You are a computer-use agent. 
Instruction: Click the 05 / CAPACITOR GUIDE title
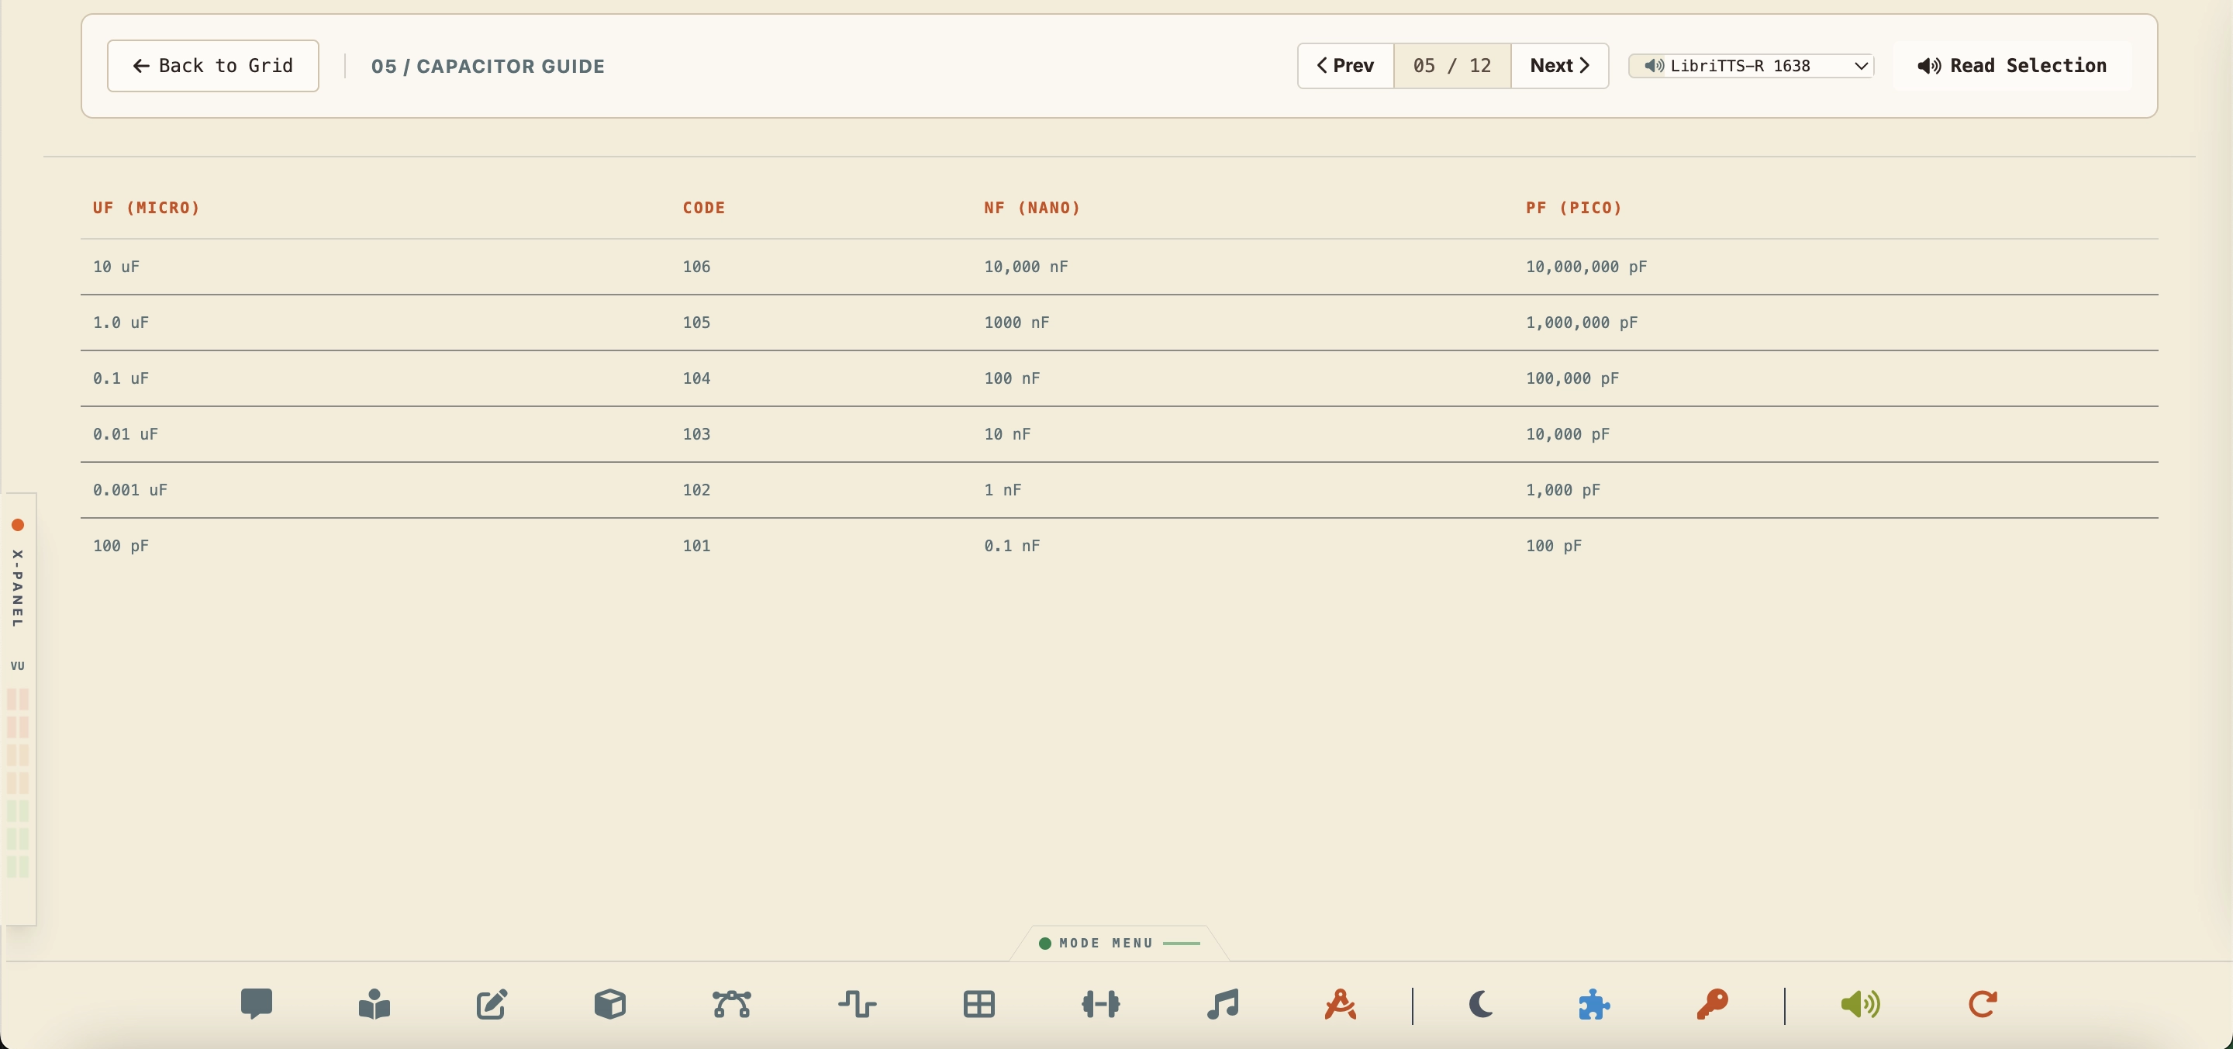(x=488, y=67)
